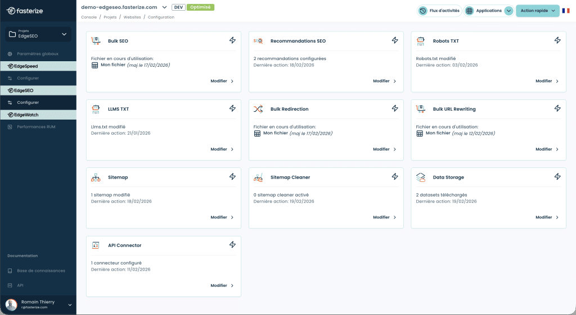Click the Bulk SEO cart icon
The height and width of the screenshot is (315, 576).
click(96, 41)
